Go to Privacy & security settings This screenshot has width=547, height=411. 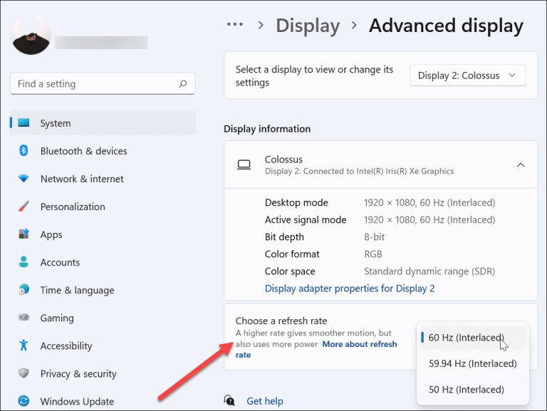click(x=103, y=373)
